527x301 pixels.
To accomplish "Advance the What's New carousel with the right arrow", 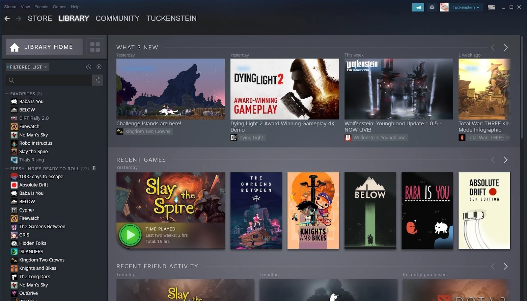I will click(506, 47).
